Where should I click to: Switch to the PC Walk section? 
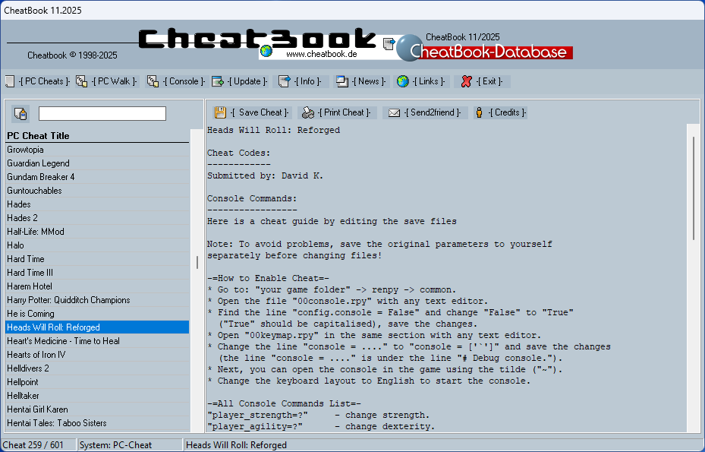click(x=81, y=81)
